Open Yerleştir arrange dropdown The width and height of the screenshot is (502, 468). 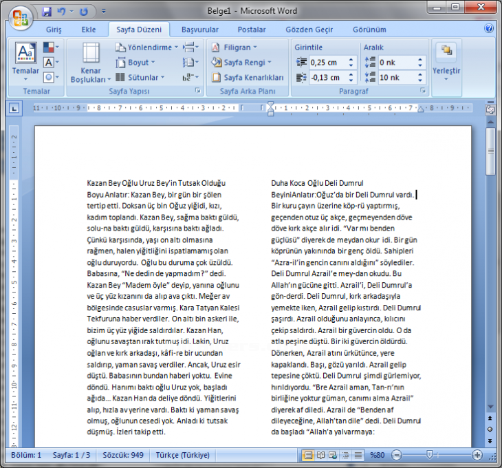(x=446, y=63)
